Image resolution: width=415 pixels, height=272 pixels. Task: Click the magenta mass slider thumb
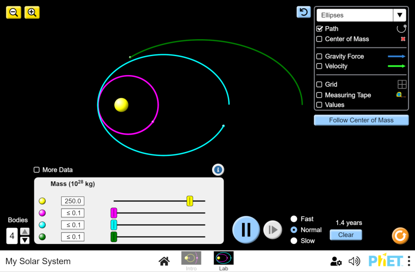(x=114, y=213)
